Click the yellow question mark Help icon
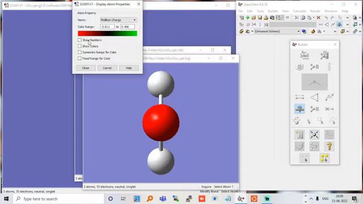363x204 pixels. pos(329,146)
